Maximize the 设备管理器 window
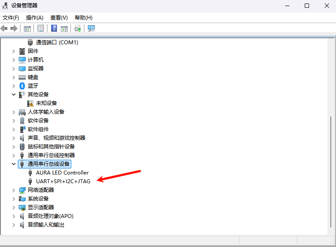336x247 pixels. pos(307,6)
